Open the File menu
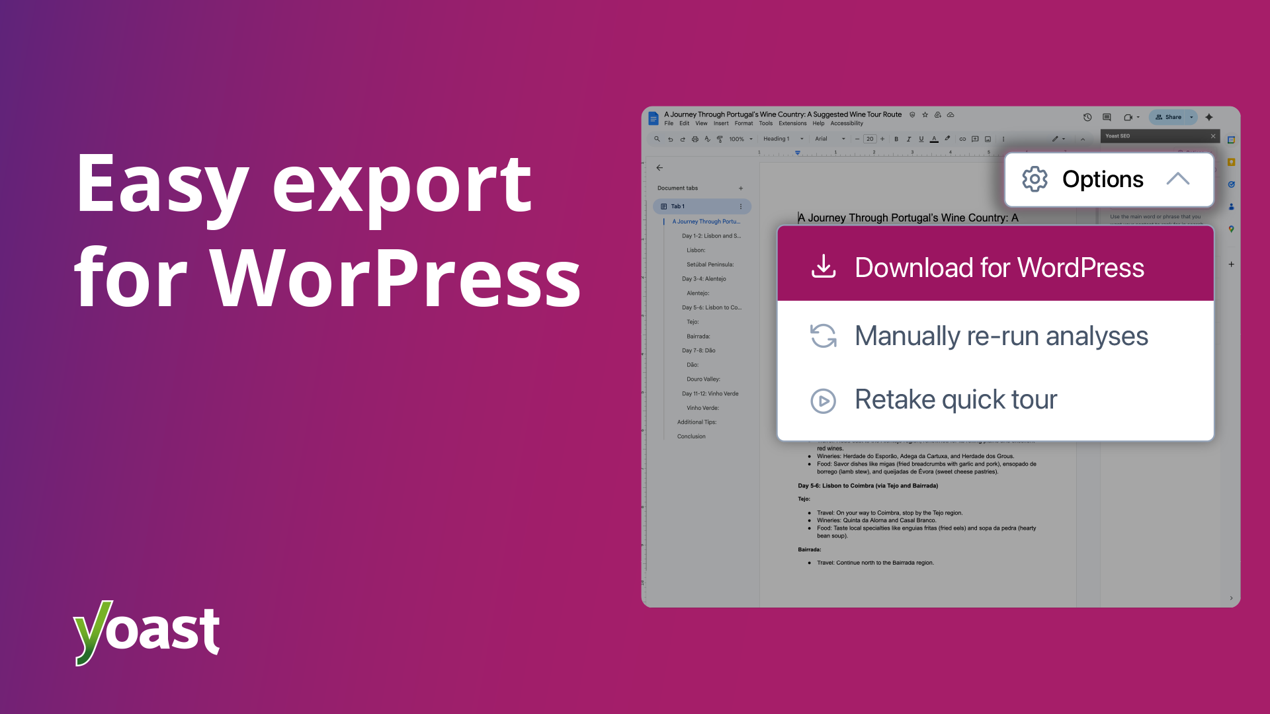 point(669,124)
